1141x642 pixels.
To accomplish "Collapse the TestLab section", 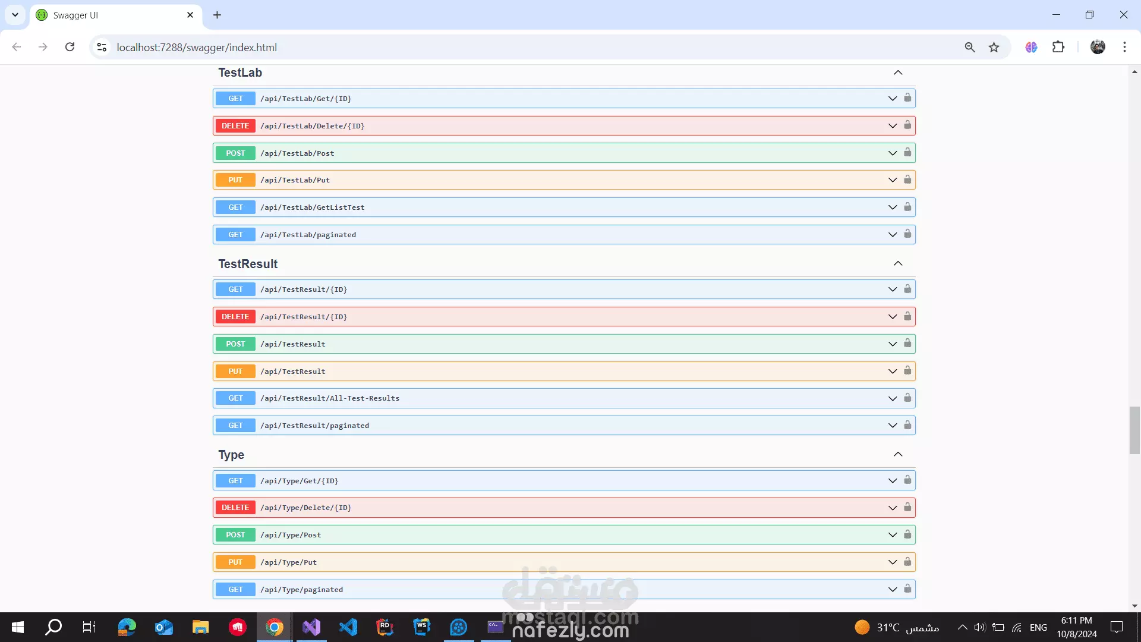I will (x=898, y=73).
